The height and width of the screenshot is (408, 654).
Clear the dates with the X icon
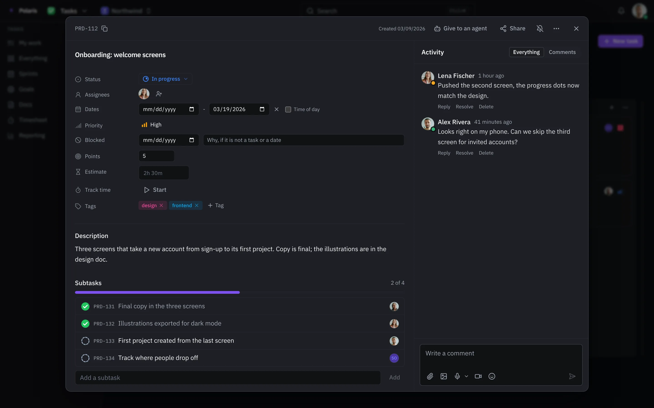[277, 109]
